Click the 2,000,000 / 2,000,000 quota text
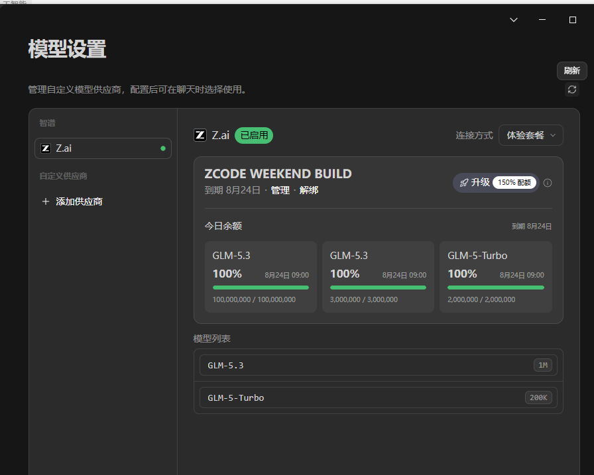The image size is (594, 475). pos(481,299)
